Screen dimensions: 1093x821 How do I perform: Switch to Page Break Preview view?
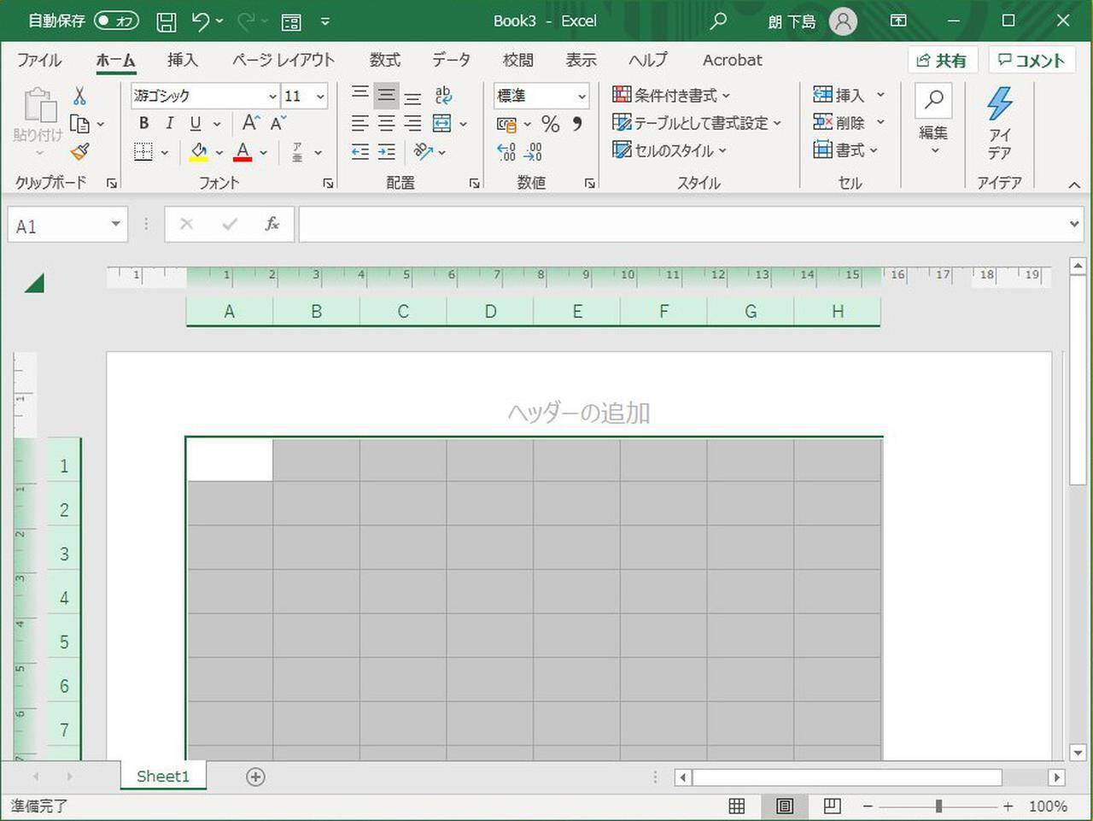(832, 806)
